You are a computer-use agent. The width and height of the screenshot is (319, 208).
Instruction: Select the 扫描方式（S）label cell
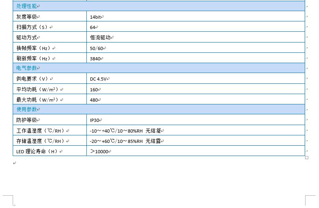pos(32,27)
